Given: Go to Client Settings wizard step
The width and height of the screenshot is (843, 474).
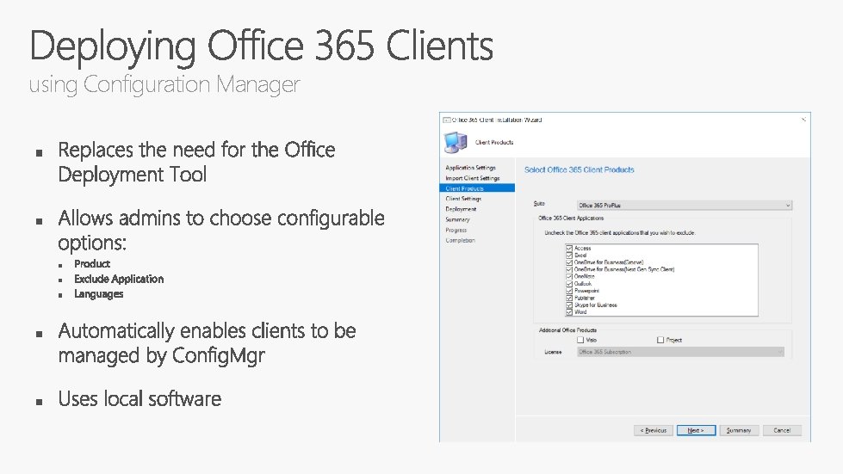Looking at the screenshot, I should (x=463, y=199).
